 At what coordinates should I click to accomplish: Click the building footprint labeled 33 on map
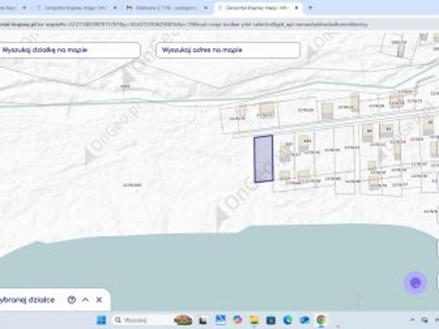(386, 130)
